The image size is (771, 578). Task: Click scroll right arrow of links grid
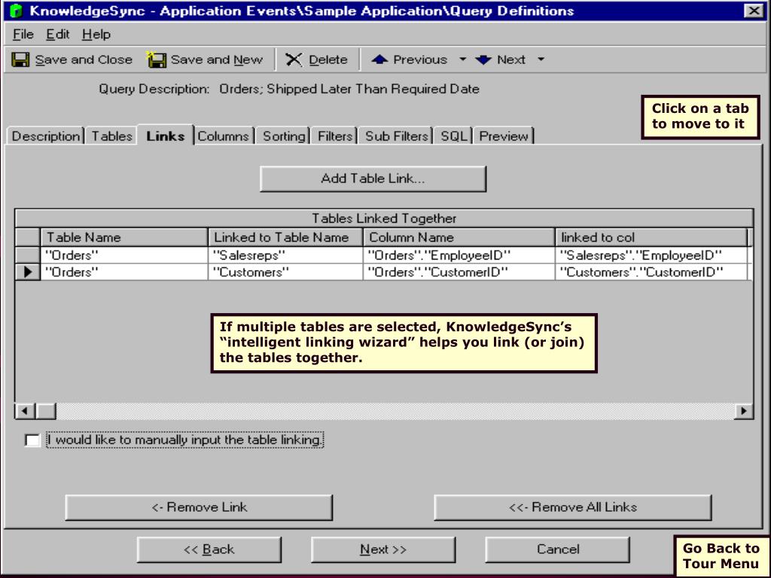click(x=743, y=411)
